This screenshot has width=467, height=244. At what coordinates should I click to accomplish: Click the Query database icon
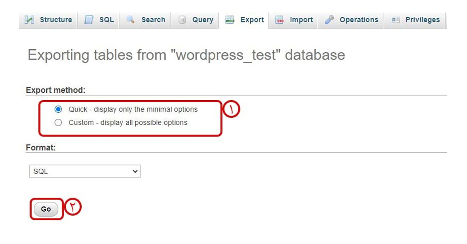(x=182, y=19)
